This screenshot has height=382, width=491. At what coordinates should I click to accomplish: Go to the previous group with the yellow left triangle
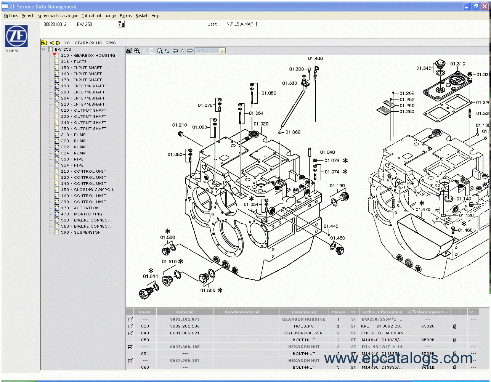coord(52,43)
